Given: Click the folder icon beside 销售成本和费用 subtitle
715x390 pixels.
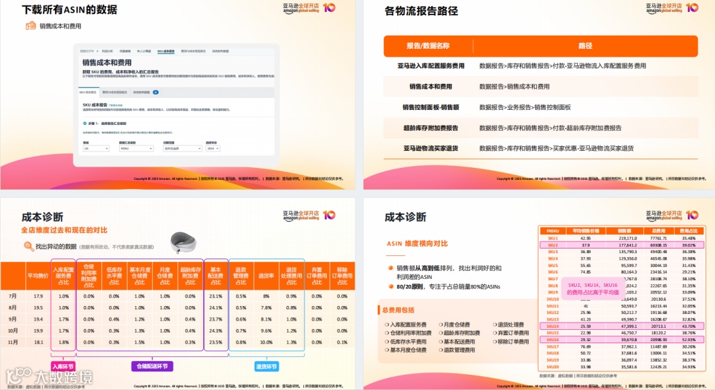Looking at the screenshot, I should tap(30, 26).
